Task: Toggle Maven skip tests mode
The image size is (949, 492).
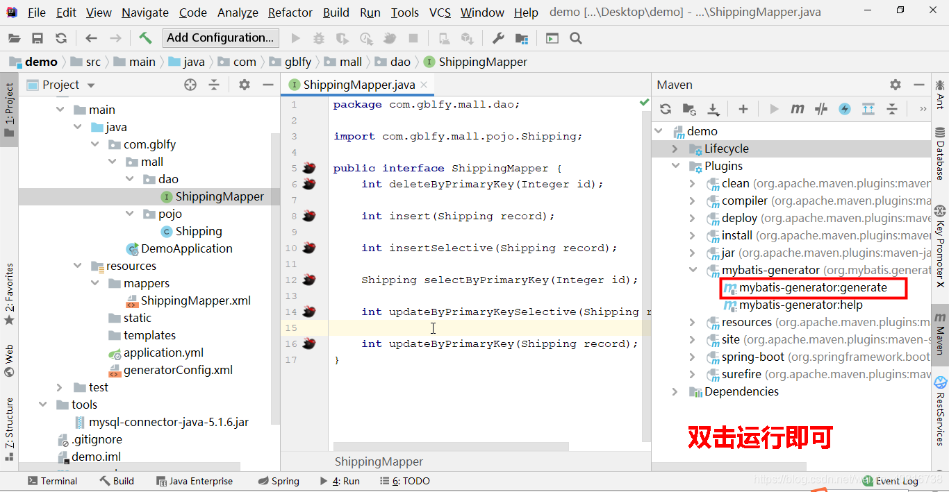Action: coord(845,109)
